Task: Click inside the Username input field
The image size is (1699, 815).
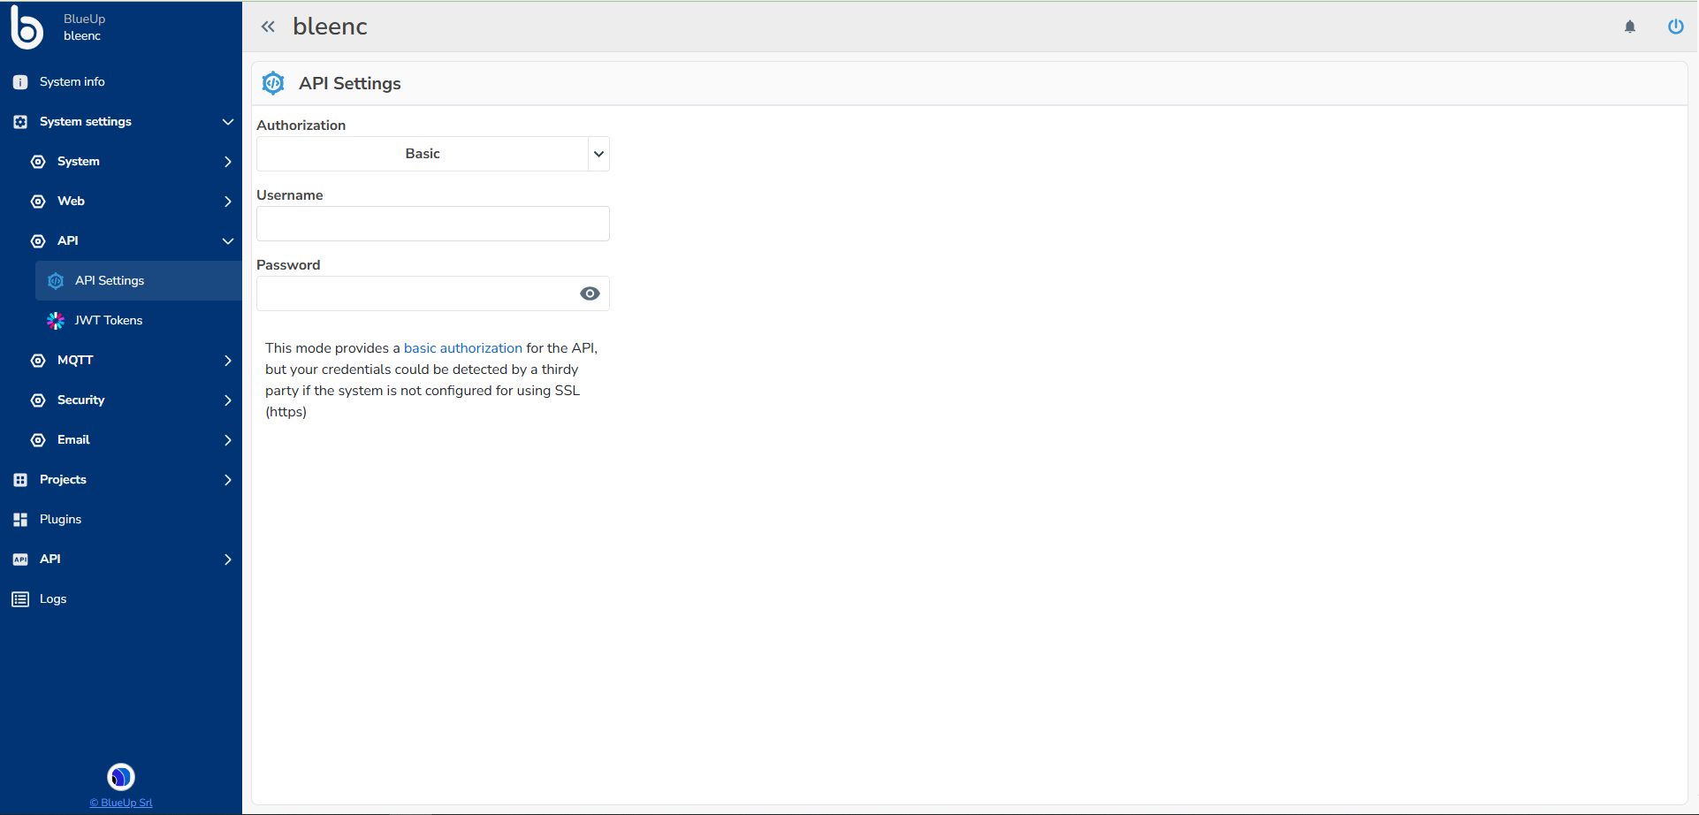Action: coord(432,223)
